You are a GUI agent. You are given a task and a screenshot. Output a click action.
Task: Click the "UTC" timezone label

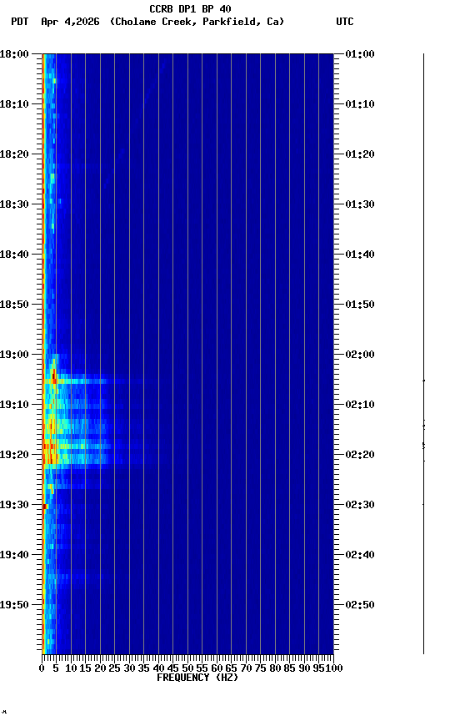345,22
